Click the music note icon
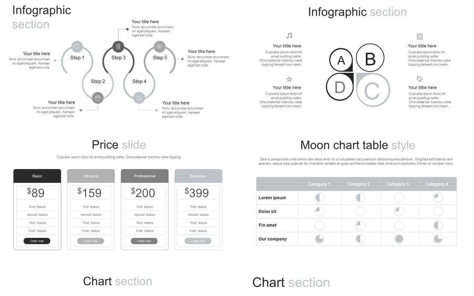Viewport: 474px width, 296px height. pos(289,36)
